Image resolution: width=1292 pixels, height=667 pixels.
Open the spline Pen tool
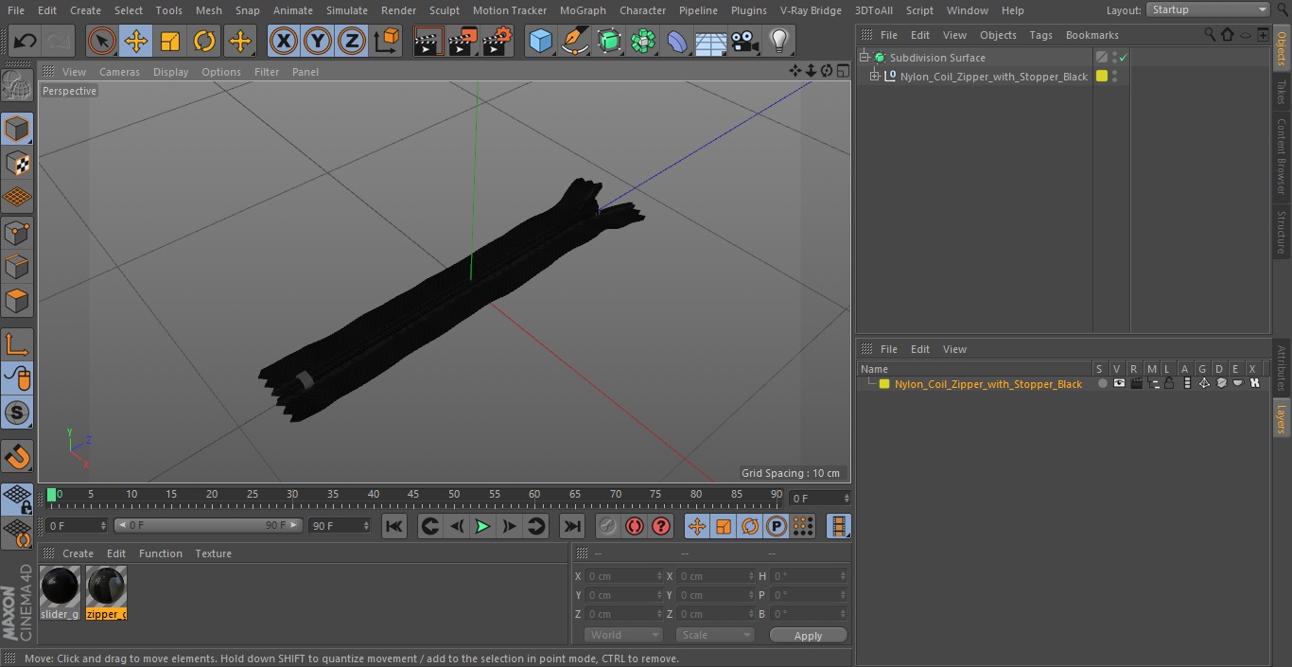pos(574,41)
